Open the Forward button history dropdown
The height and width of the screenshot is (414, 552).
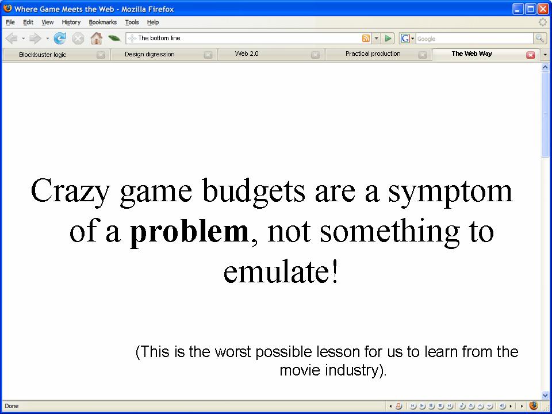tap(47, 39)
